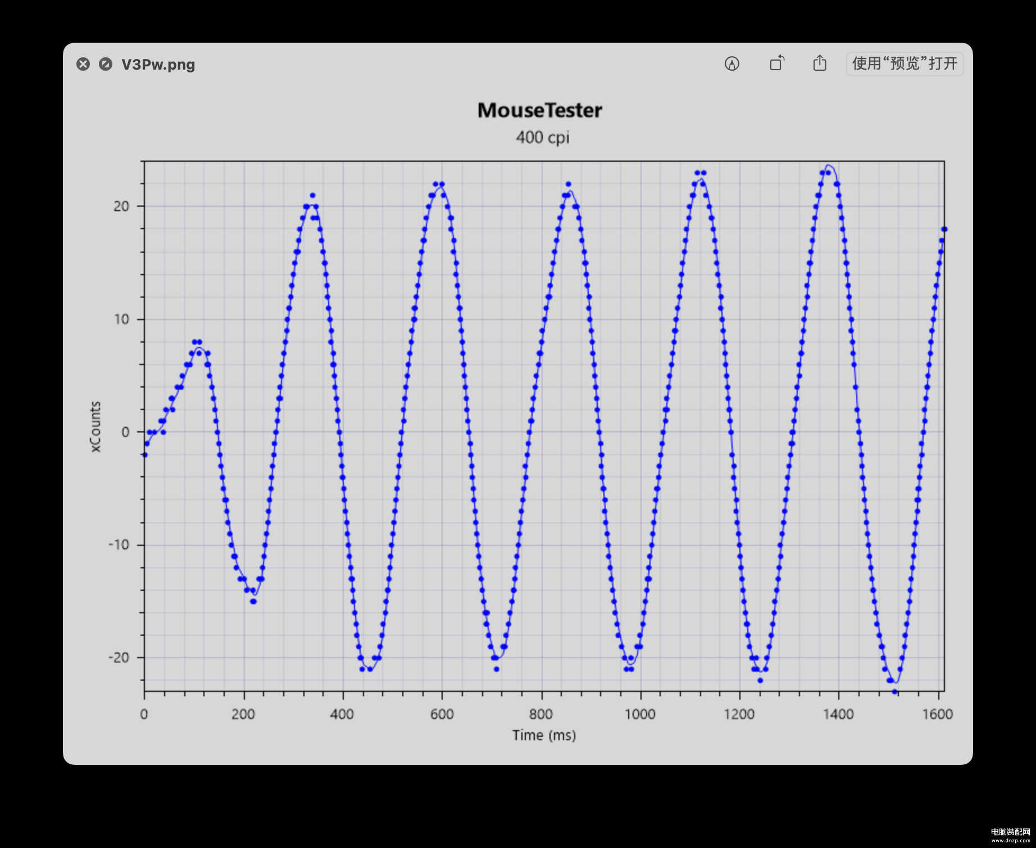Click the MouseTester chart title
The height and width of the screenshot is (848, 1036).
click(x=539, y=110)
